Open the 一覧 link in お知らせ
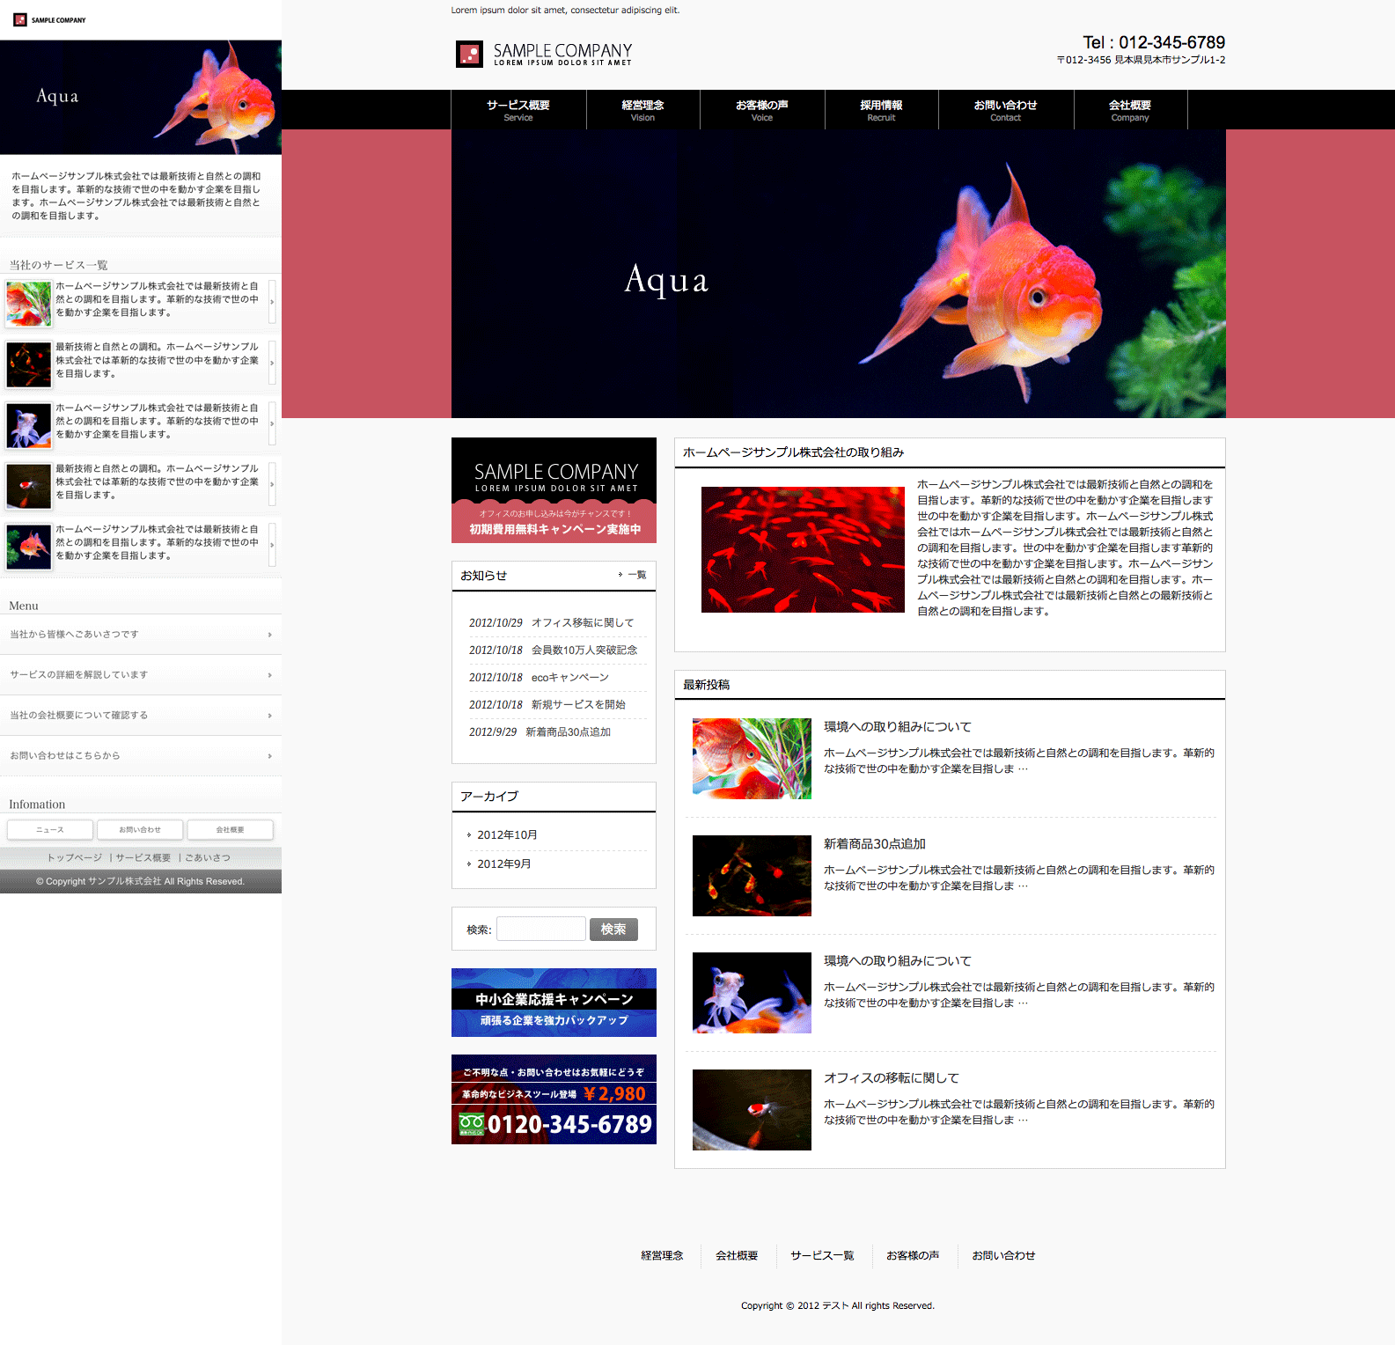This screenshot has height=1345, width=1395. click(633, 575)
